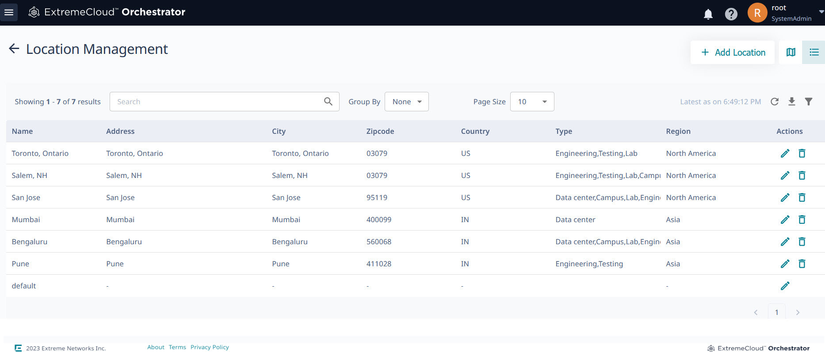825x352 pixels.
Task: Edit the San Jose location
Action: [x=785, y=197]
